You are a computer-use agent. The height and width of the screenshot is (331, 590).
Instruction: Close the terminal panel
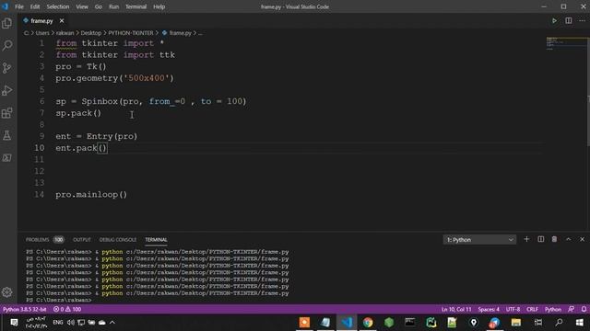pos(582,239)
